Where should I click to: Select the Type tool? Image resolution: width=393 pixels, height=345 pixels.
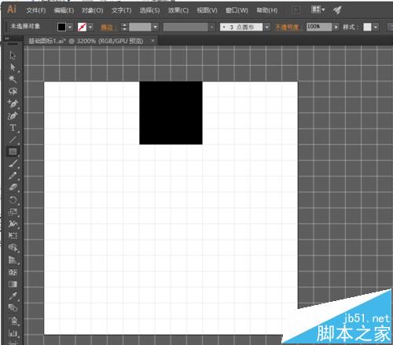(x=13, y=128)
